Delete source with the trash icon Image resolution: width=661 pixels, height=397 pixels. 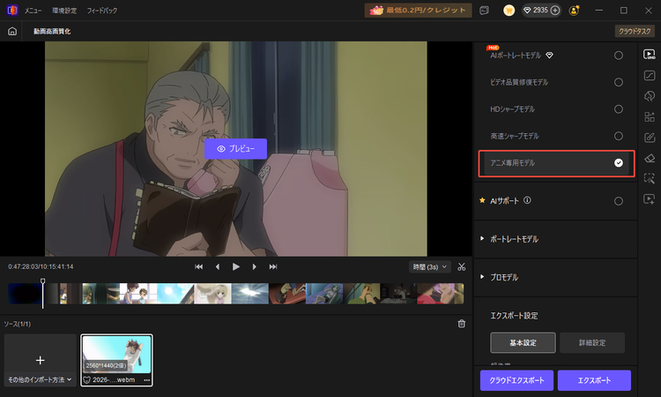click(x=462, y=324)
